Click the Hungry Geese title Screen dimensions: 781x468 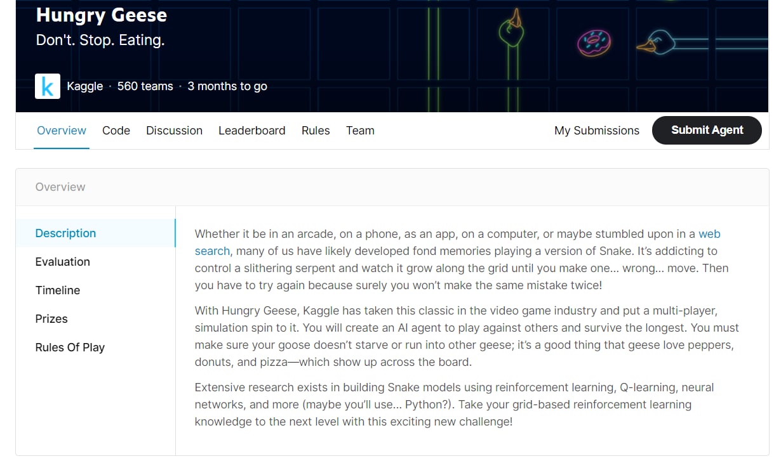(102, 15)
